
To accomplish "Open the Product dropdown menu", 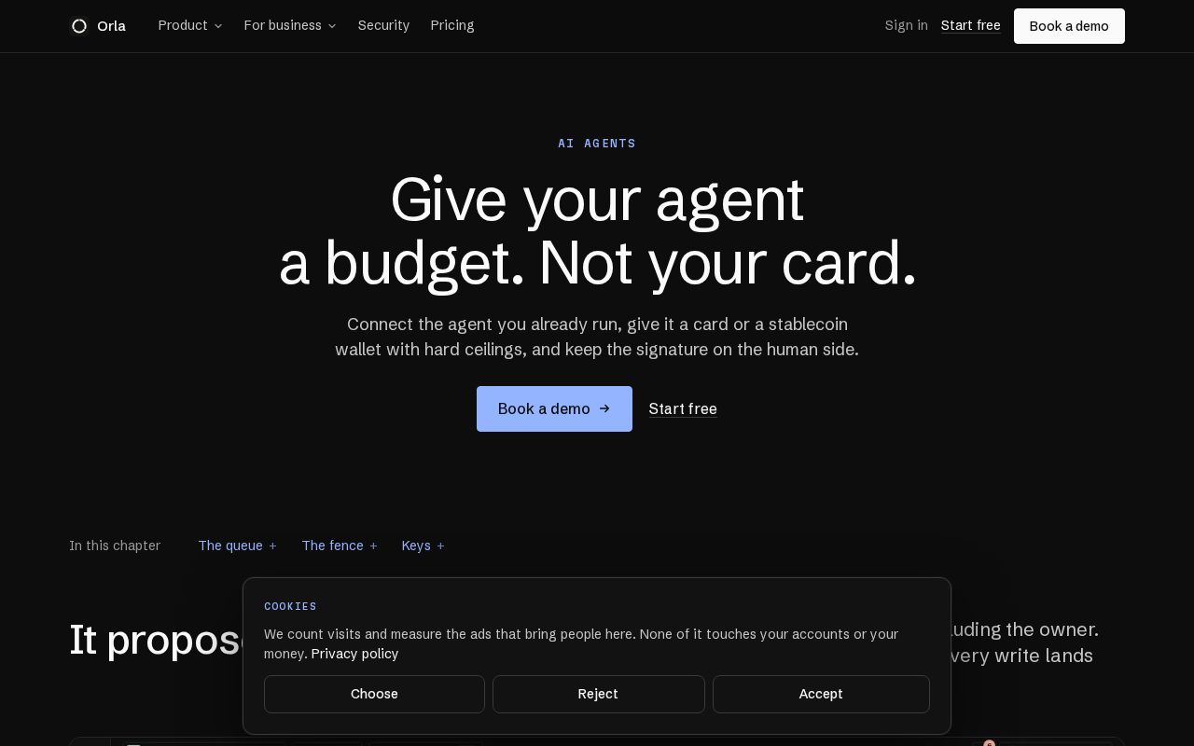I will click(190, 25).
